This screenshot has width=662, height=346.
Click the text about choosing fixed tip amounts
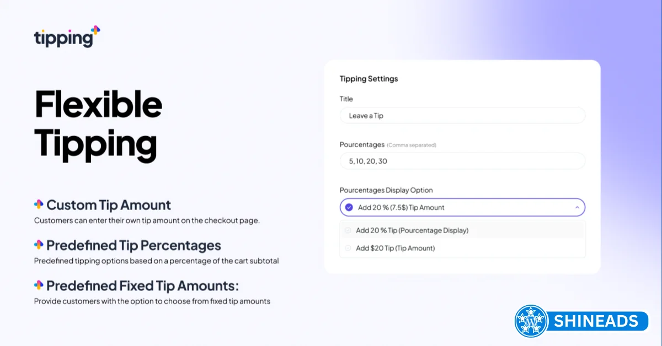pyautogui.click(x=152, y=301)
